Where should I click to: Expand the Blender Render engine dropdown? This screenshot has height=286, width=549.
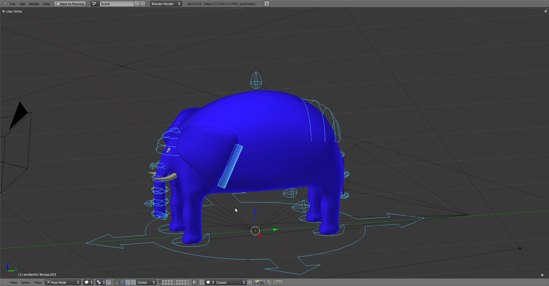click(166, 4)
